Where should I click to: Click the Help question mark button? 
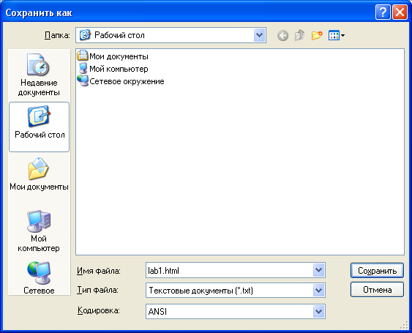tap(383, 12)
